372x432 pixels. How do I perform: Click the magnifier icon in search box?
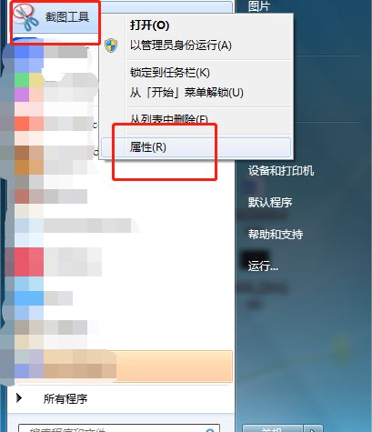[210, 430]
